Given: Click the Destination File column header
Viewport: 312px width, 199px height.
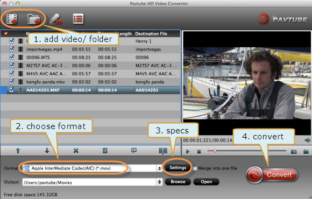Looking at the screenshot, I should (x=151, y=34).
